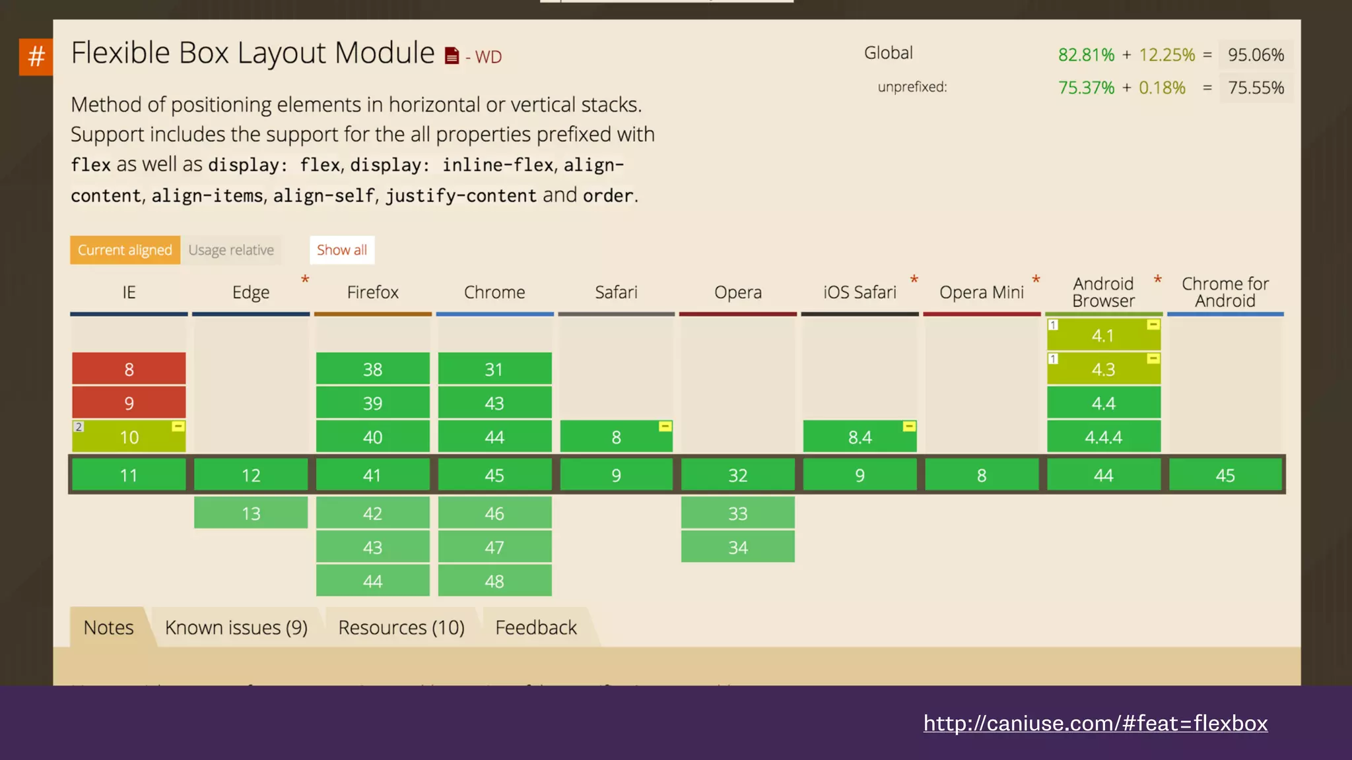The height and width of the screenshot is (760, 1352).
Task: Click the Safari column header
Action: click(x=617, y=292)
